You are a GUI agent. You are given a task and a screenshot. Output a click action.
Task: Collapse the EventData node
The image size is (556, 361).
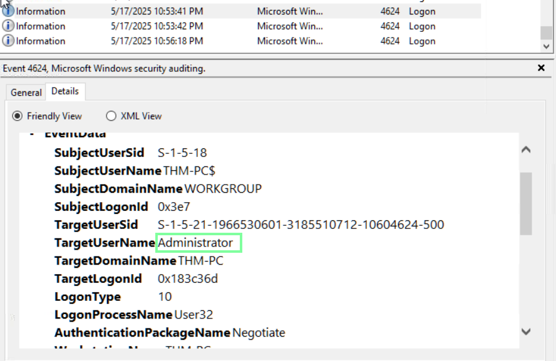click(x=32, y=135)
